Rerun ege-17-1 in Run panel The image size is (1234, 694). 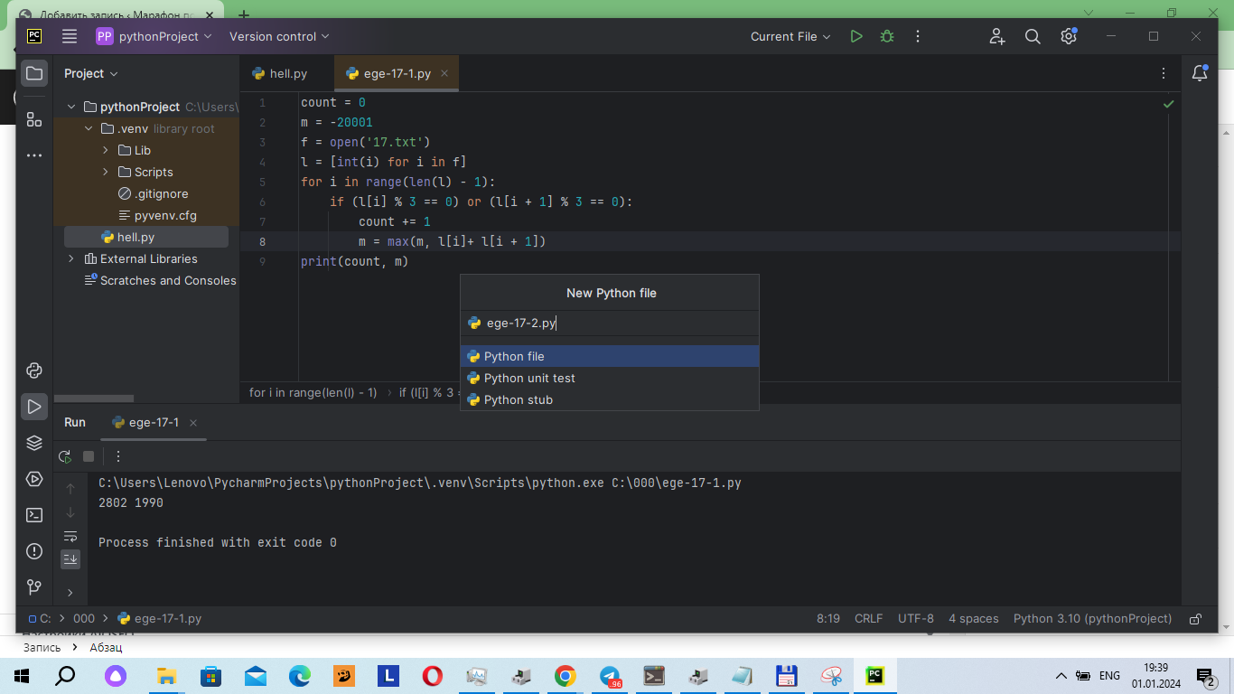65,456
